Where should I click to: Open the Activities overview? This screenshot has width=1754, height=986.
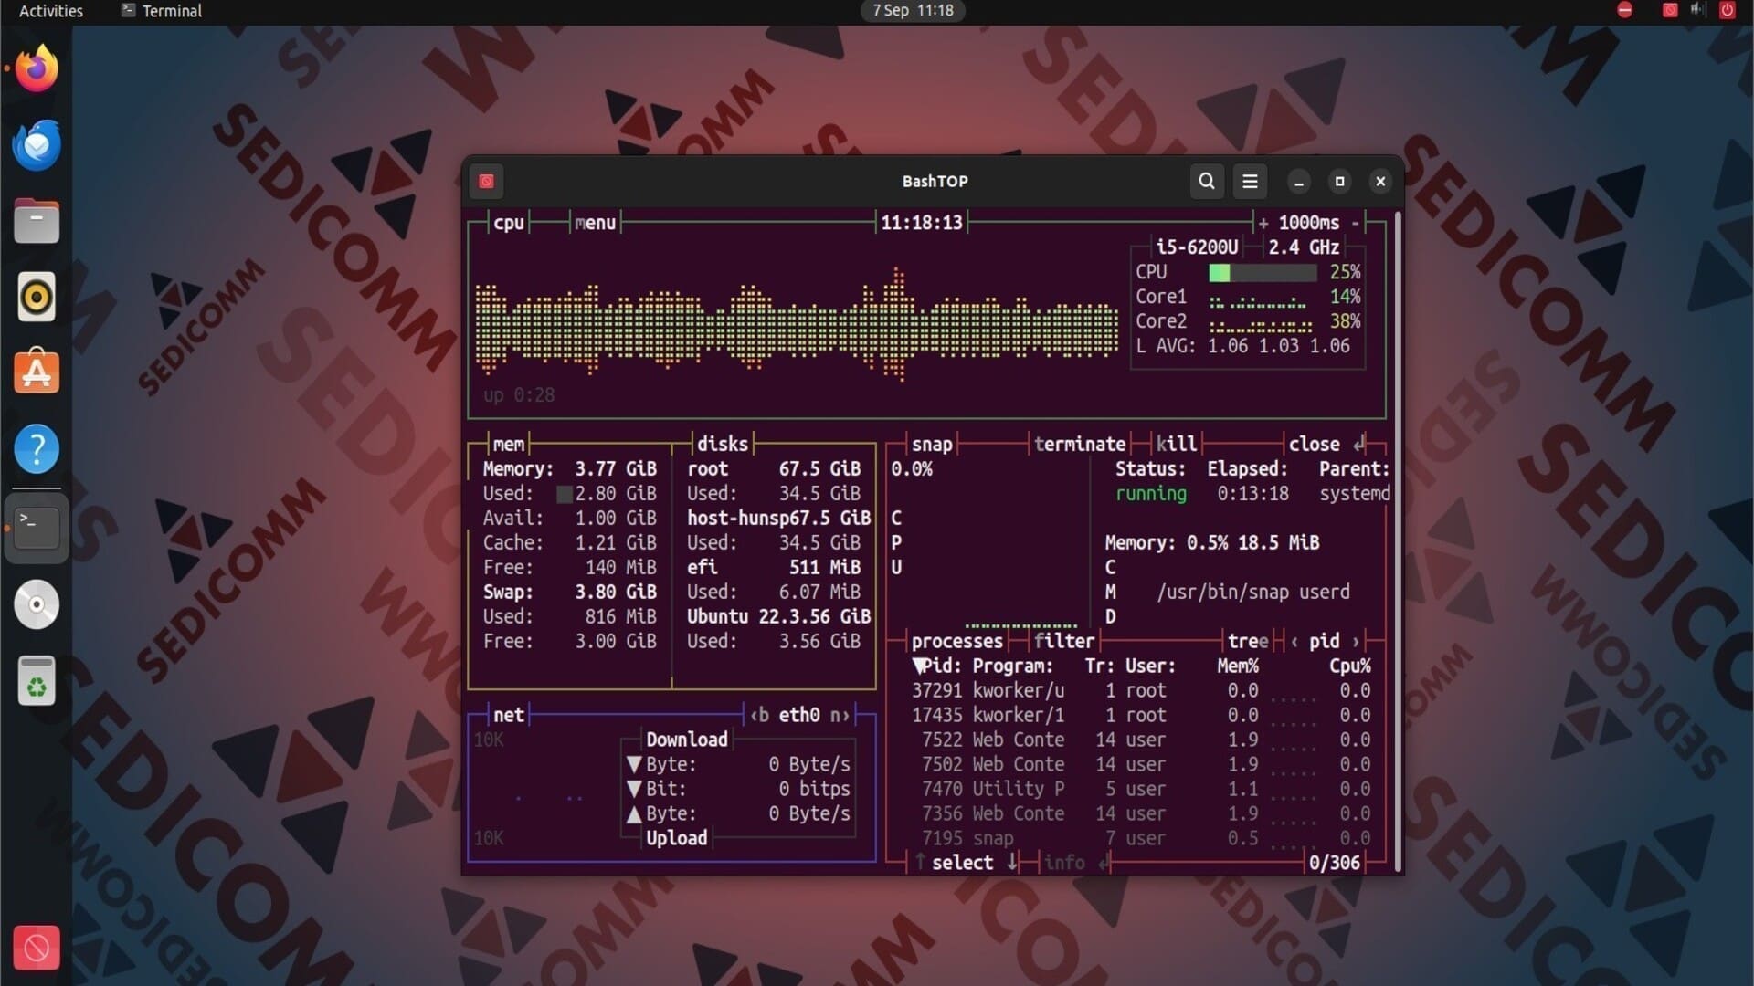click(x=51, y=11)
